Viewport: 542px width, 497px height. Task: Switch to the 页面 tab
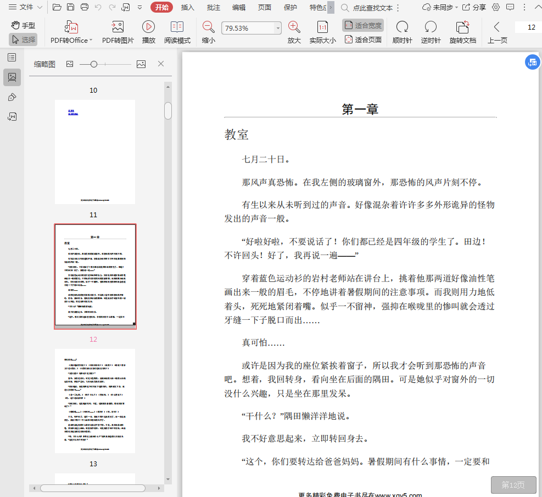tap(265, 7)
